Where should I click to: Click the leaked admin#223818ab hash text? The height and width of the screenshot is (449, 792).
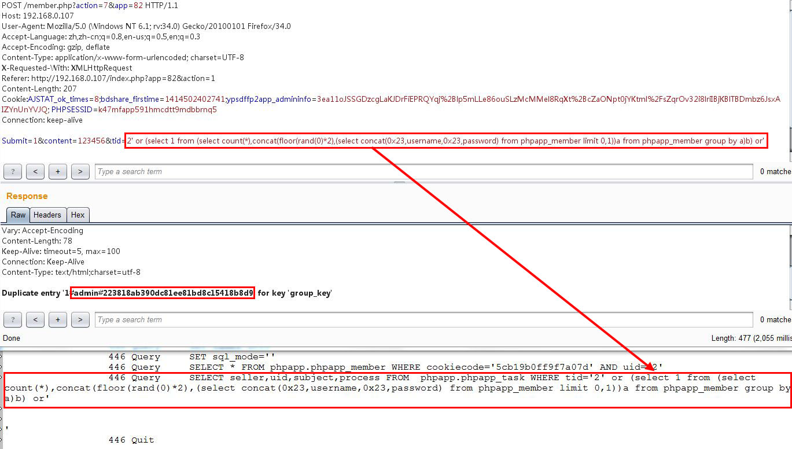click(x=162, y=293)
